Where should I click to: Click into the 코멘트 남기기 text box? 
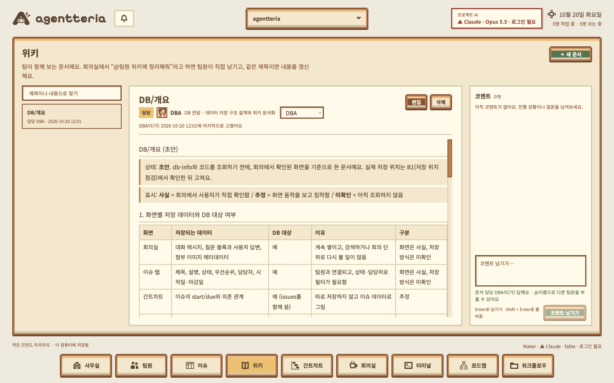[x=530, y=271]
